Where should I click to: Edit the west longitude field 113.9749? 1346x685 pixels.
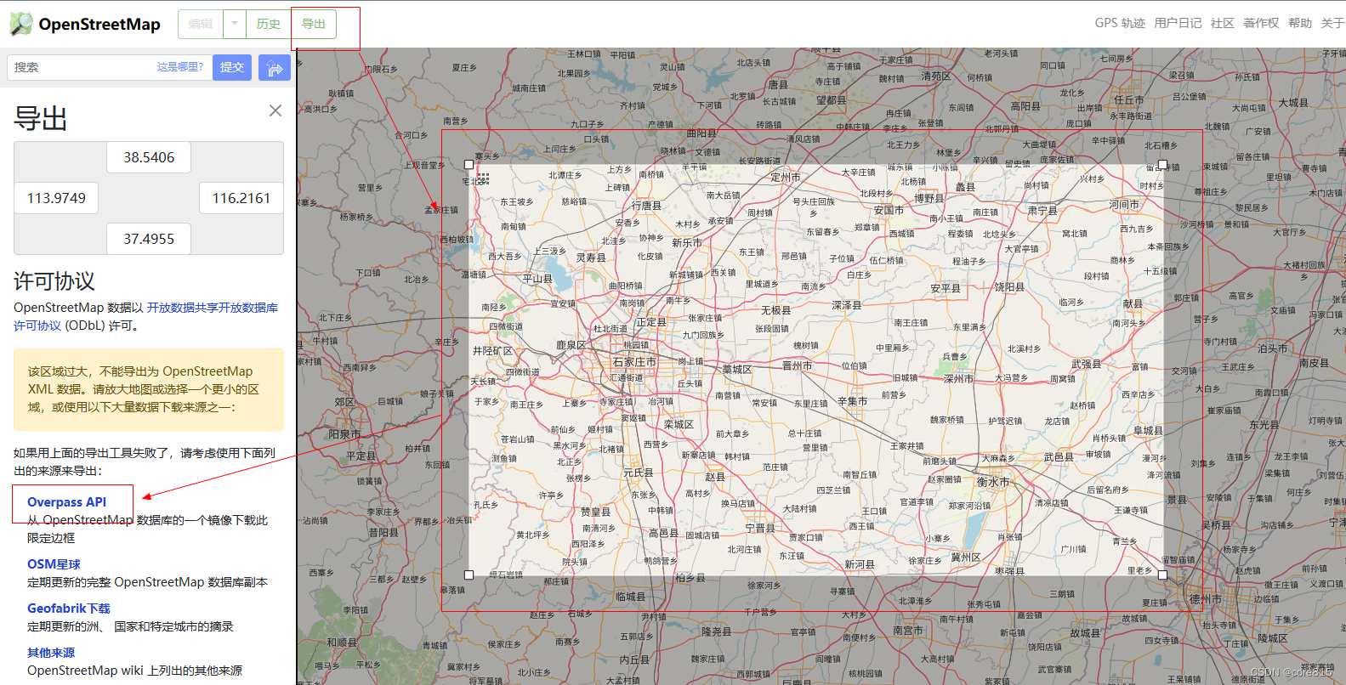click(56, 198)
